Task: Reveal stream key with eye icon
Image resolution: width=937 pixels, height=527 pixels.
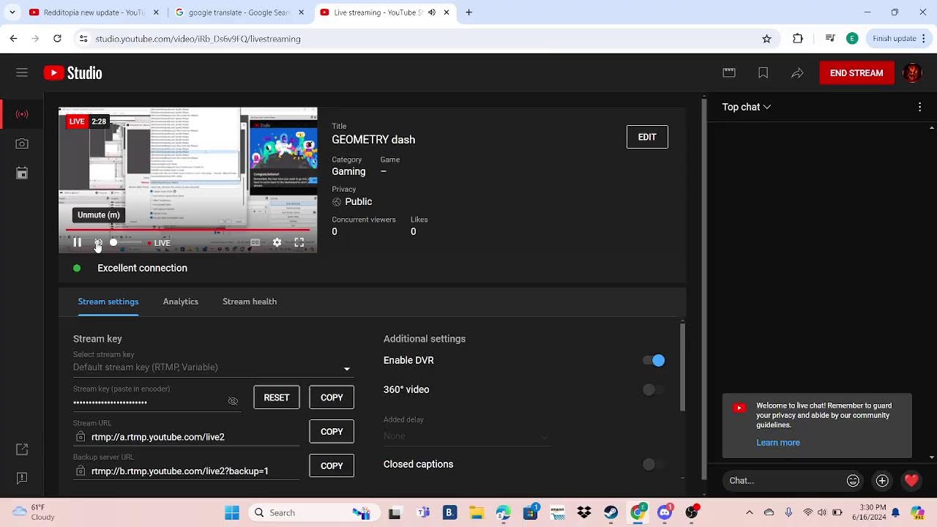Action: click(x=233, y=401)
